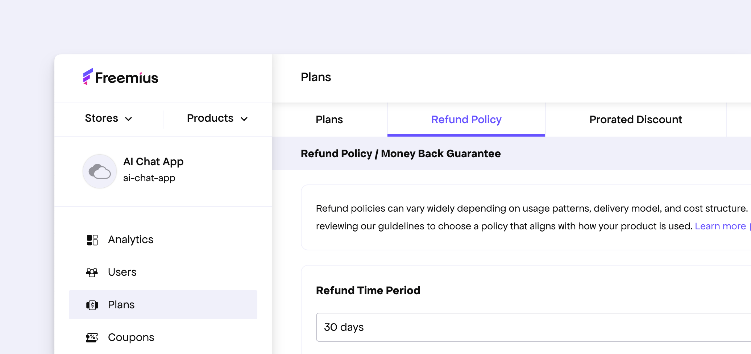Click the AI Chat App product name
The image size is (751, 354).
coord(153,162)
